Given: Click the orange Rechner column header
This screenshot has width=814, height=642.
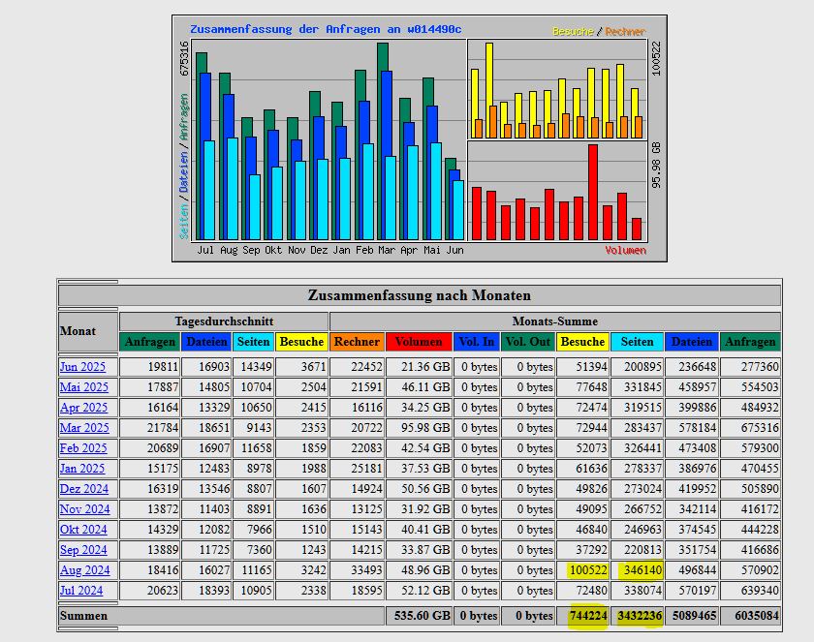Looking at the screenshot, I should [357, 342].
